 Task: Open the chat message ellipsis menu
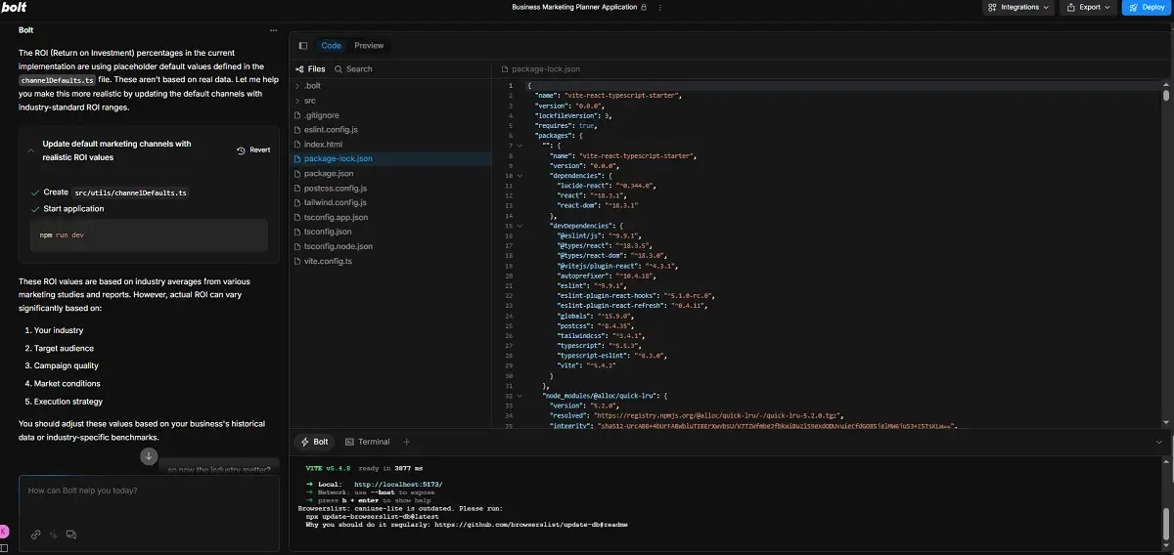pos(273,29)
